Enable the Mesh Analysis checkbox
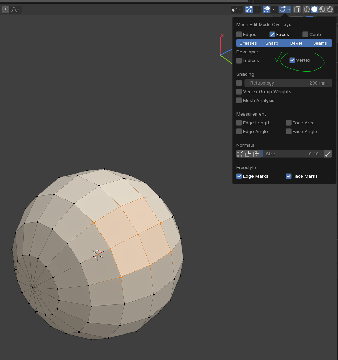The image size is (338, 360). (x=239, y=100)
